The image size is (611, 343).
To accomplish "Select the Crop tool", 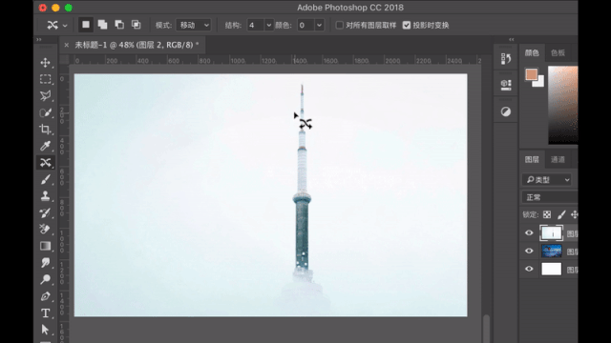I will (x=45, y=130).
